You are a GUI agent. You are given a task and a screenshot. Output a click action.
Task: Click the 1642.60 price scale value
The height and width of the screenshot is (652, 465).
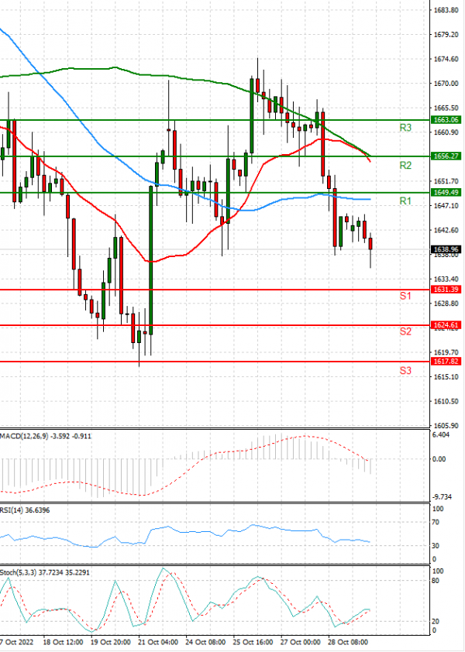[446, 230]
